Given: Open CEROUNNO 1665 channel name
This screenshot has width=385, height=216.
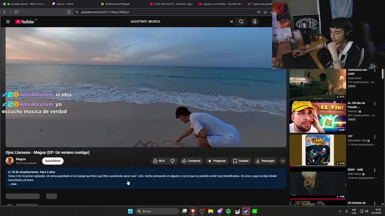Looking at the screenshot, I should point(357,140).
